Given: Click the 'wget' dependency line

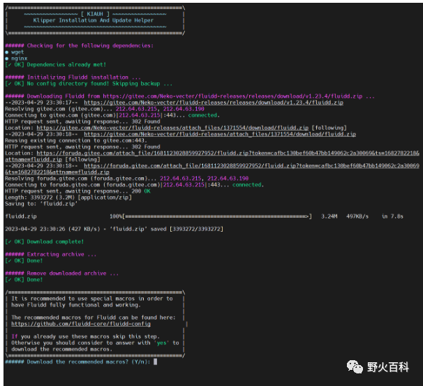Looking at the screenshot, I should (x=15, y=52).
